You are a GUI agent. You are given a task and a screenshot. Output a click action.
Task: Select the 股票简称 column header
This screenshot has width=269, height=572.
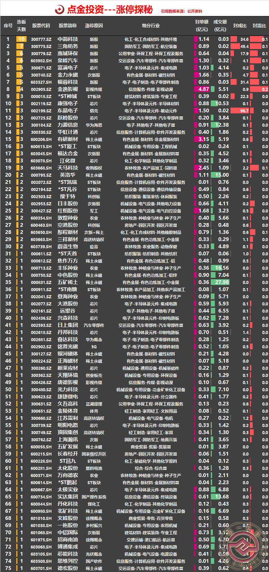[68, 26]
